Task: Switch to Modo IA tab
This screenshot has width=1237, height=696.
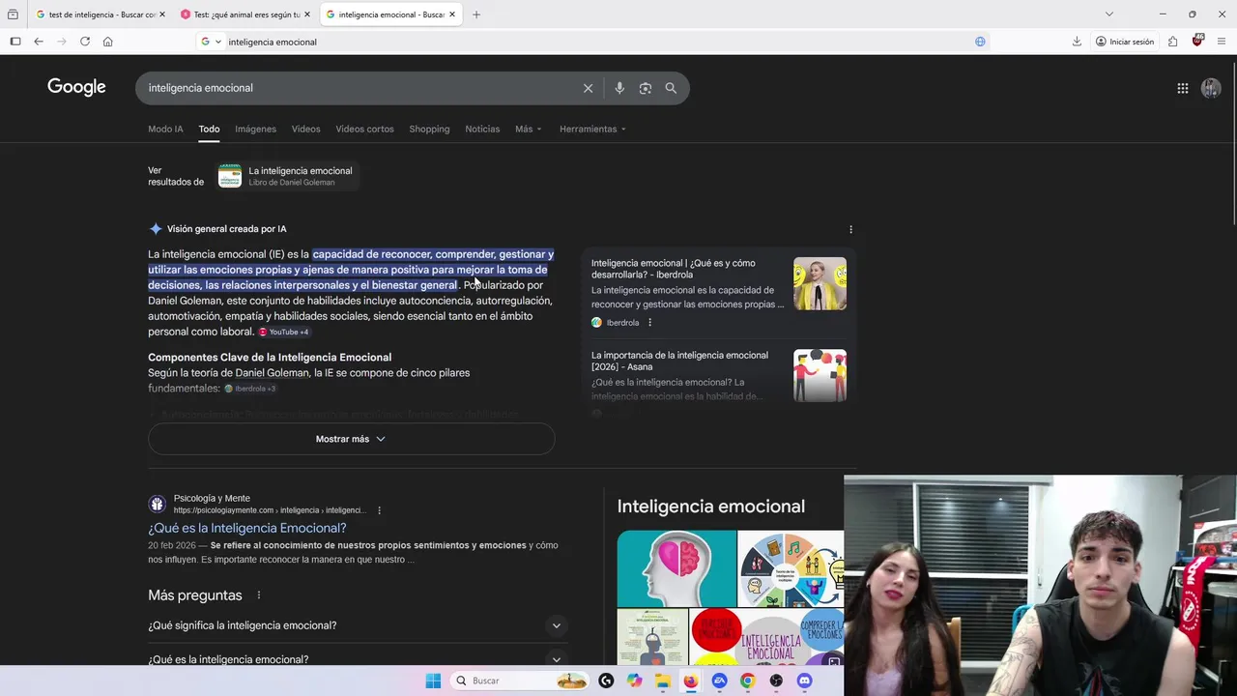Action: pos(165,129)
